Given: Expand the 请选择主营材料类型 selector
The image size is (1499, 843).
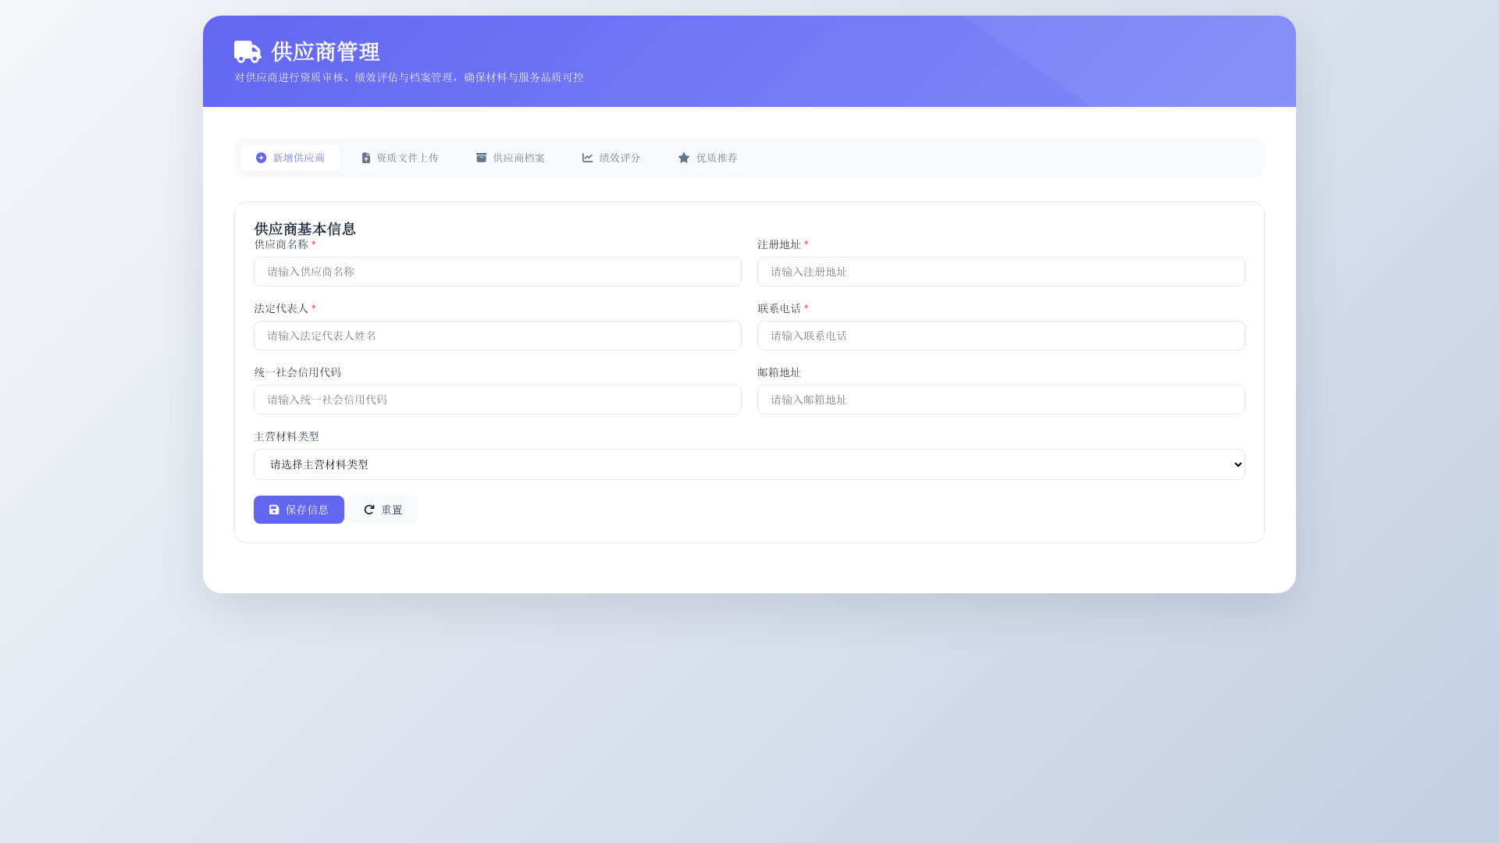Looking at the screenshot, I should [749, 464].
